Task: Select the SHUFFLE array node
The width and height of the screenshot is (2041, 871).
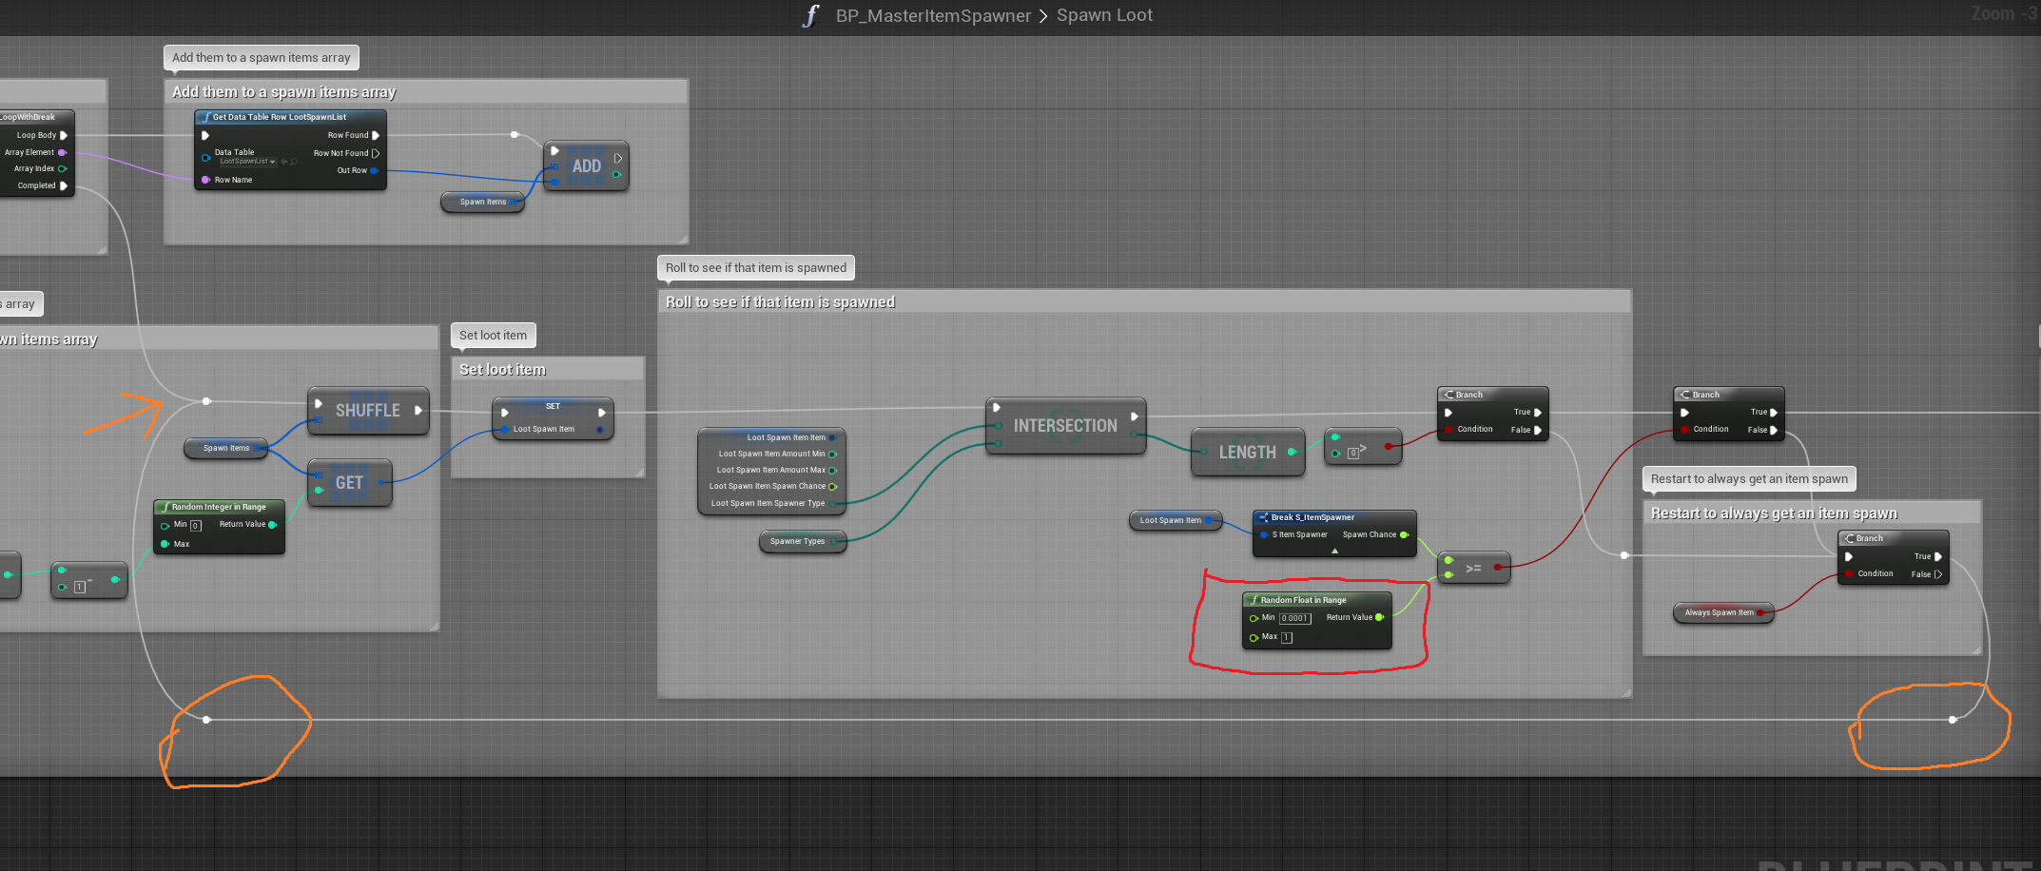Action: (368, 411)
